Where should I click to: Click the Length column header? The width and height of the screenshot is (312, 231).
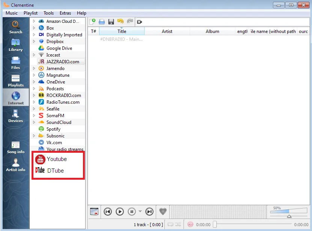click(x=242, y=31)
